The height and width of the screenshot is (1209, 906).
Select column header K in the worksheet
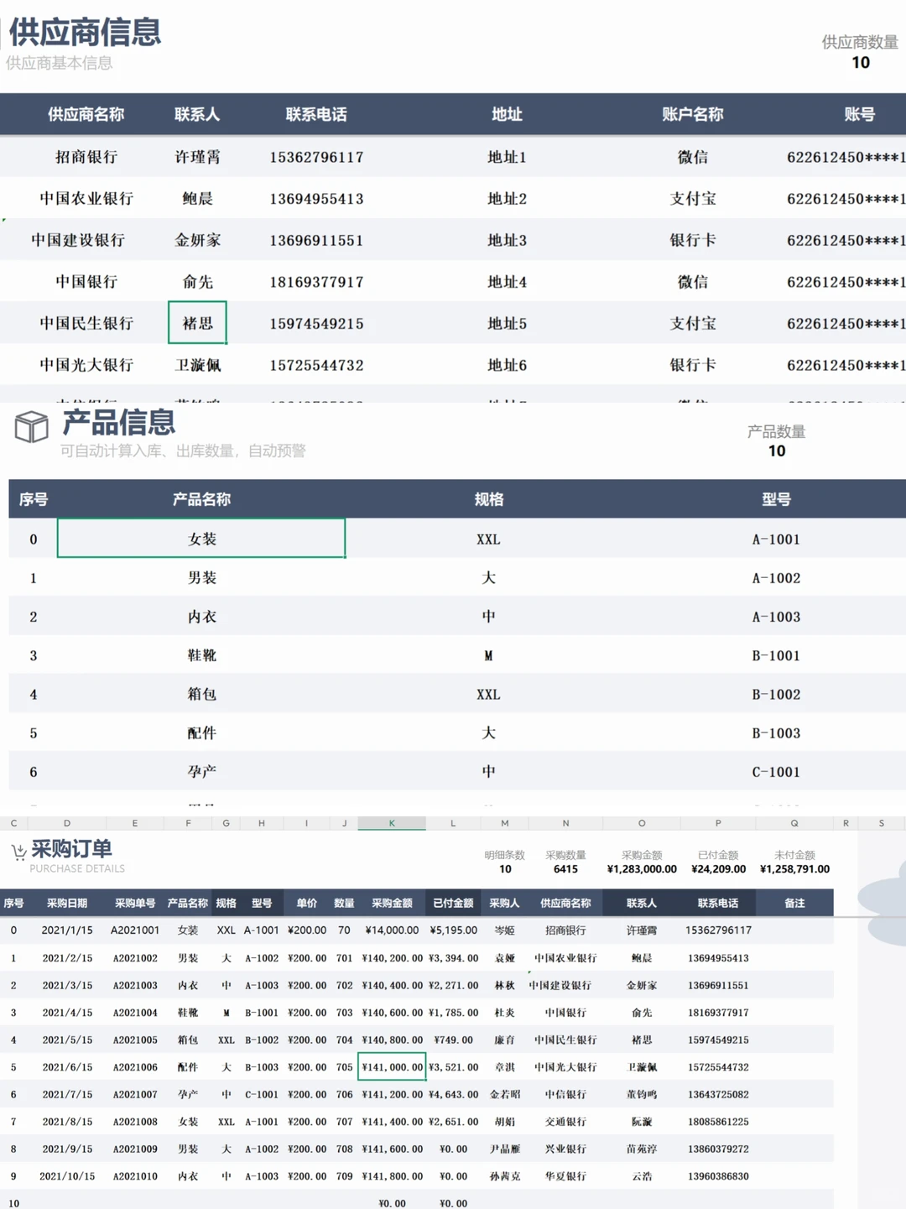click(x=391, y=823)
